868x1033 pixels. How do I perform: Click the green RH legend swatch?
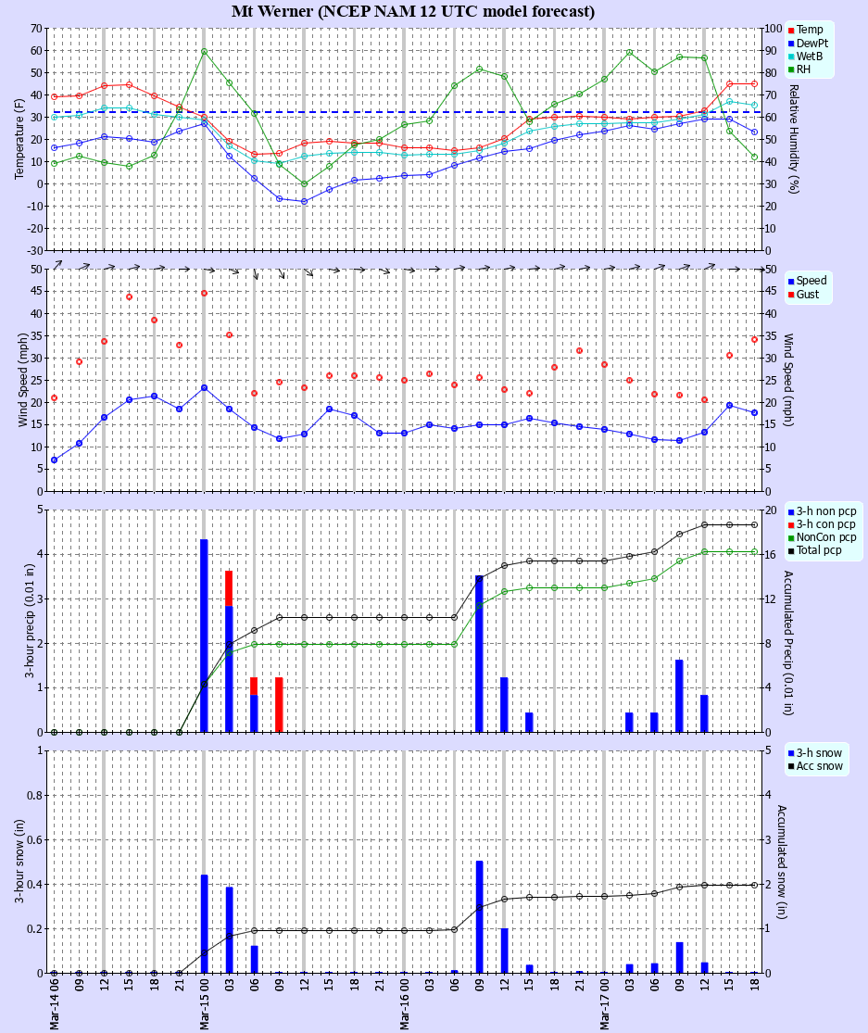click(791, 69)
